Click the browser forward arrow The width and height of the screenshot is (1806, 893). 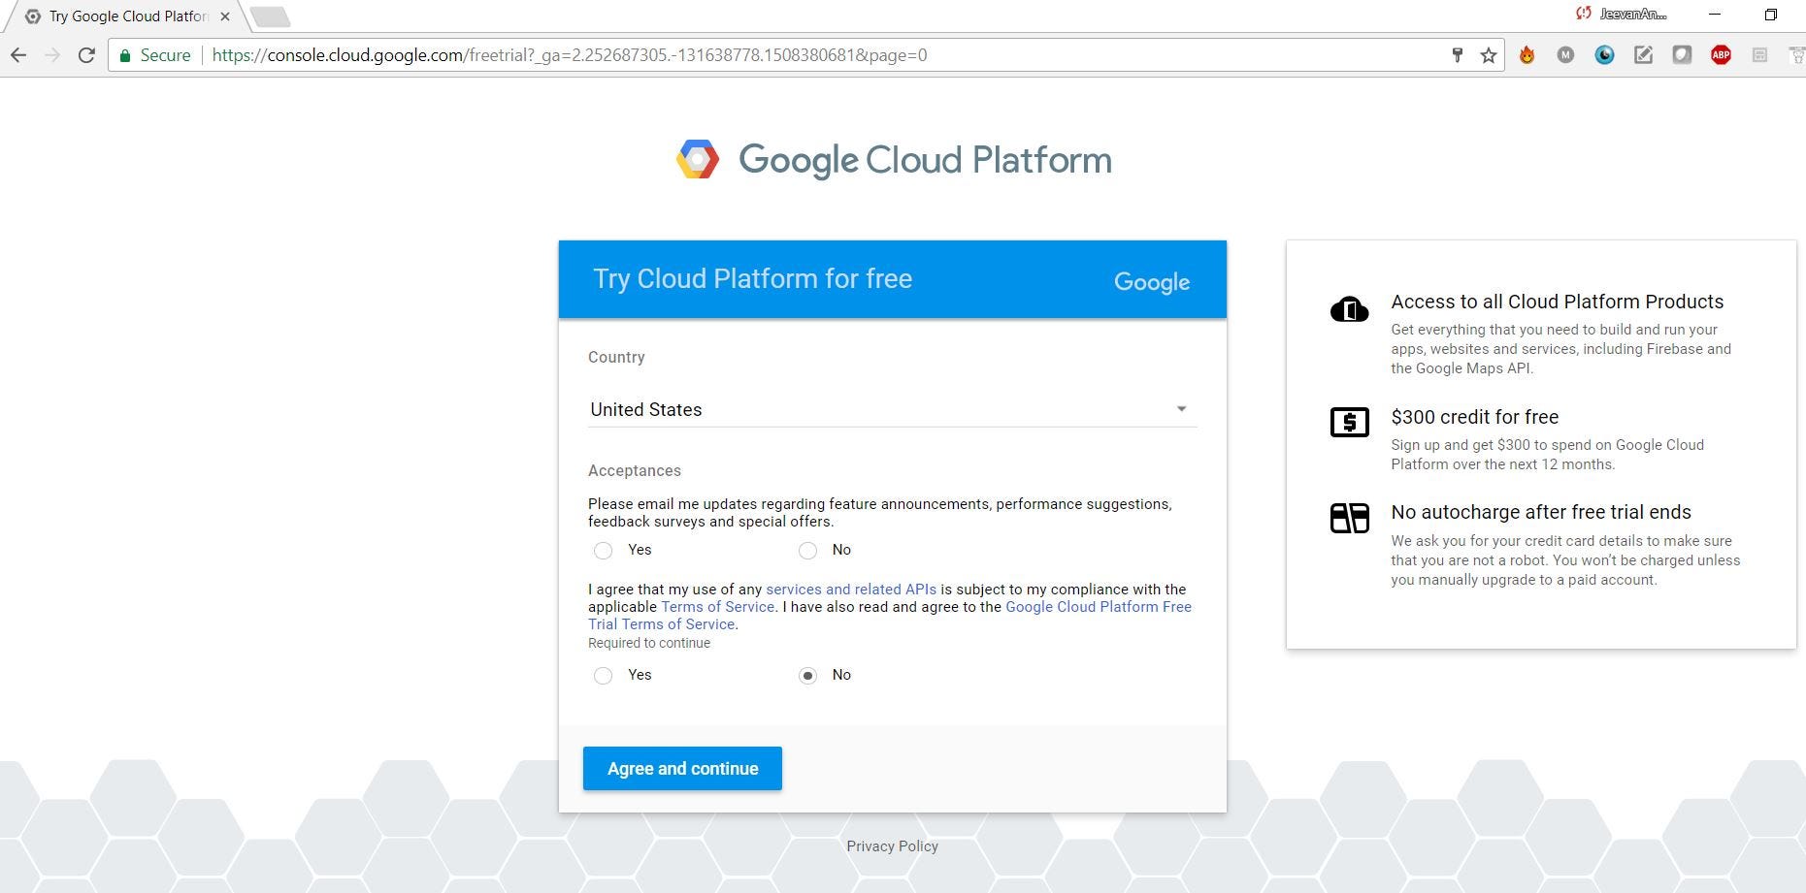(x=52, y=55)
